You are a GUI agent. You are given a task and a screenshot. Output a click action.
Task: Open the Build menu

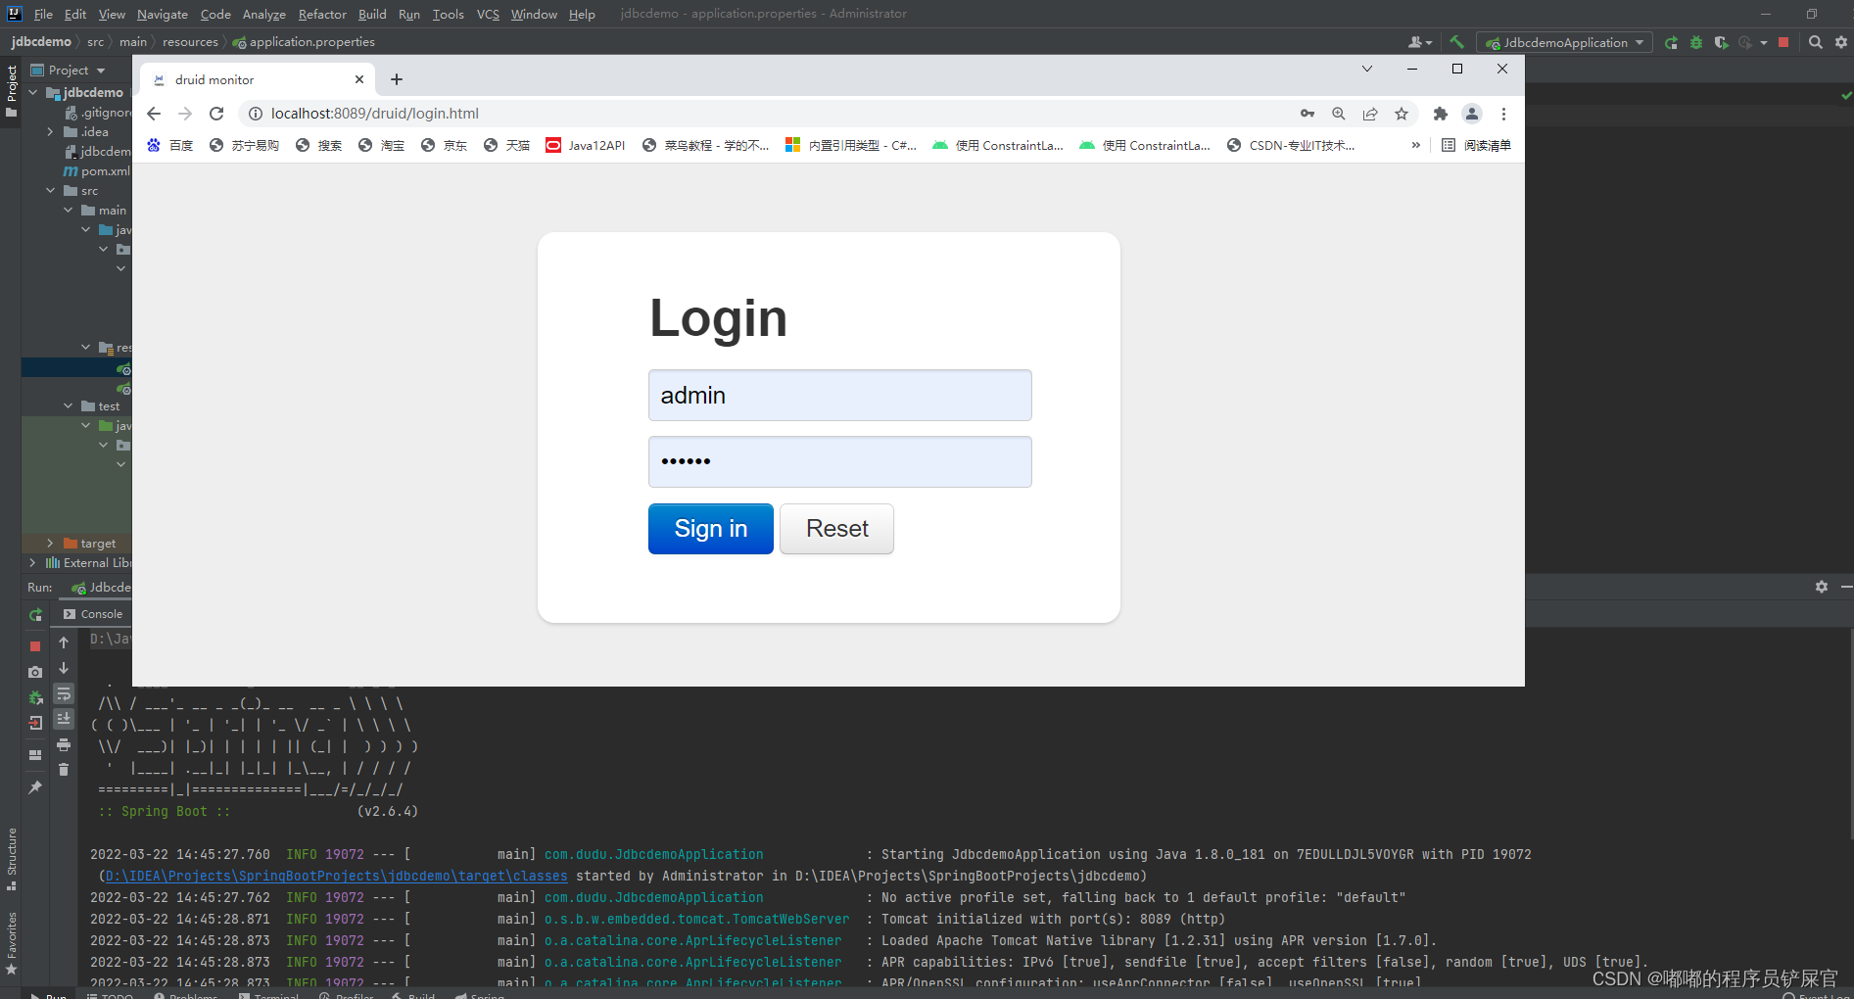(x=372, y=14)
